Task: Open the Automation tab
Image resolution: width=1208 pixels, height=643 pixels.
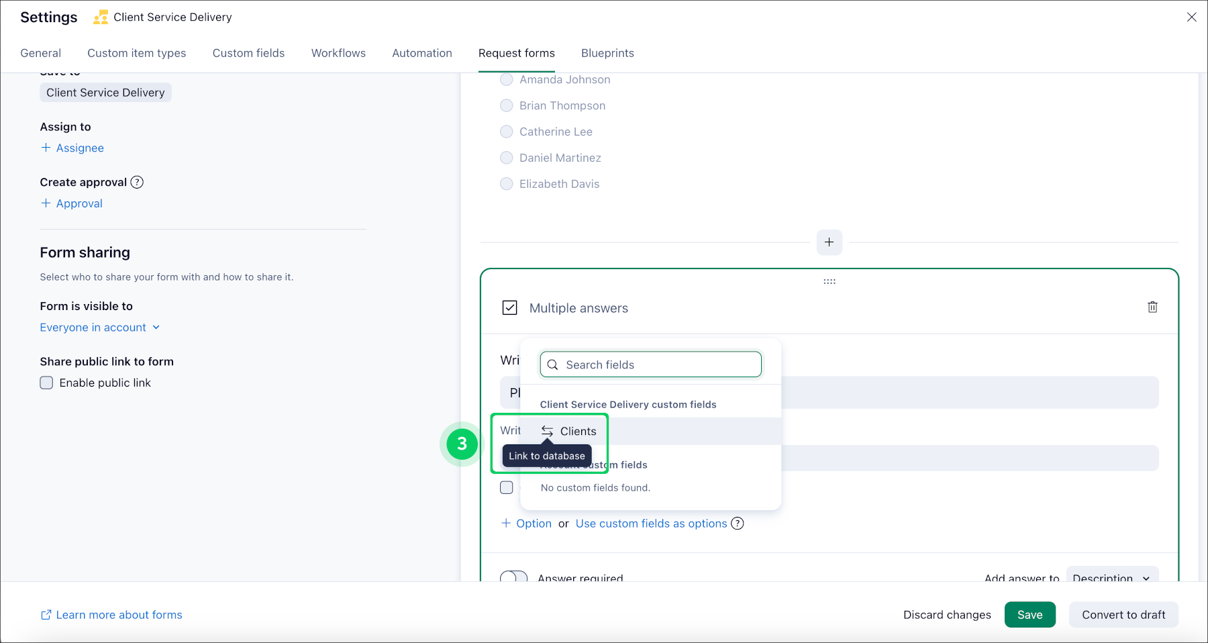Action: point(421,53)
